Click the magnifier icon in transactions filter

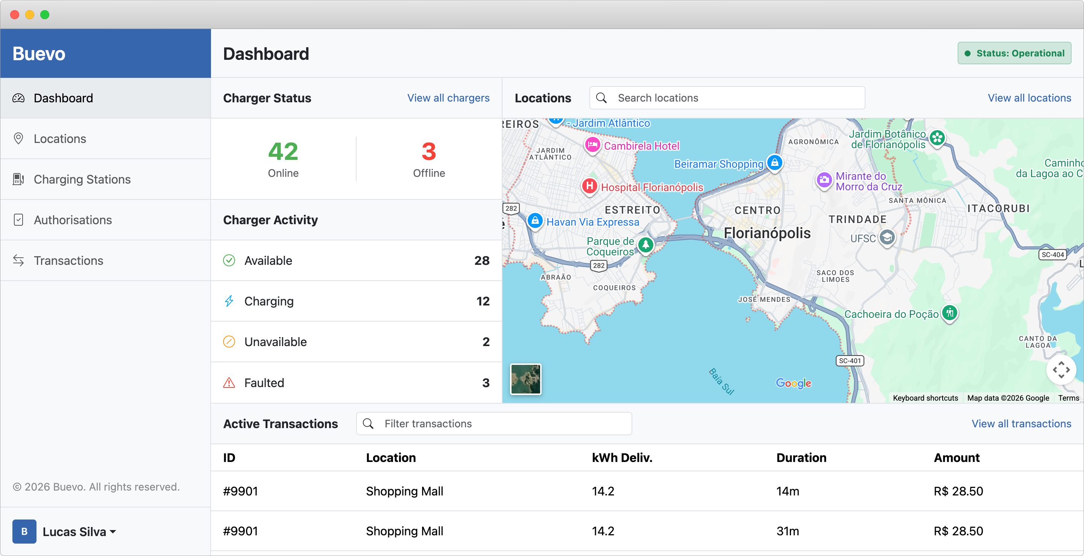click(368, 424)
